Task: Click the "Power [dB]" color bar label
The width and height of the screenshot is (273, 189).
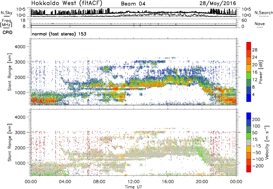Action: pos(260,72)
